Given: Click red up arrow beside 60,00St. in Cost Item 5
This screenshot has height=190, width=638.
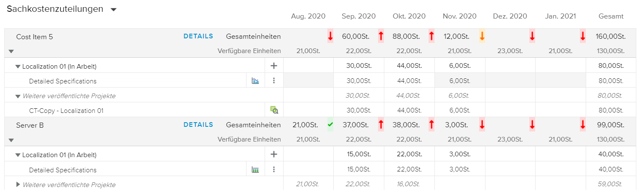Looking at the screenshot, I should pyautogui.click(x=381, y=37).
